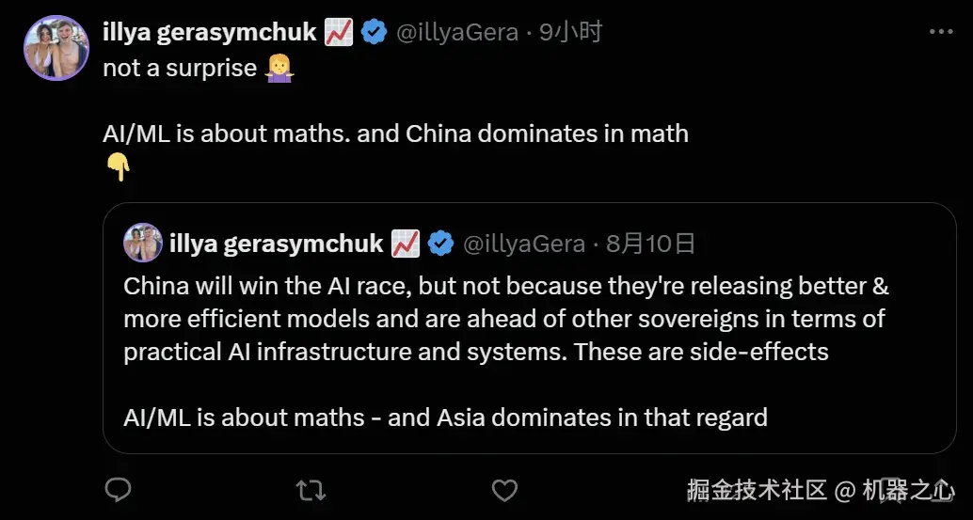Click the chart emoji in quoted tweet header

(x=406, y=244)
